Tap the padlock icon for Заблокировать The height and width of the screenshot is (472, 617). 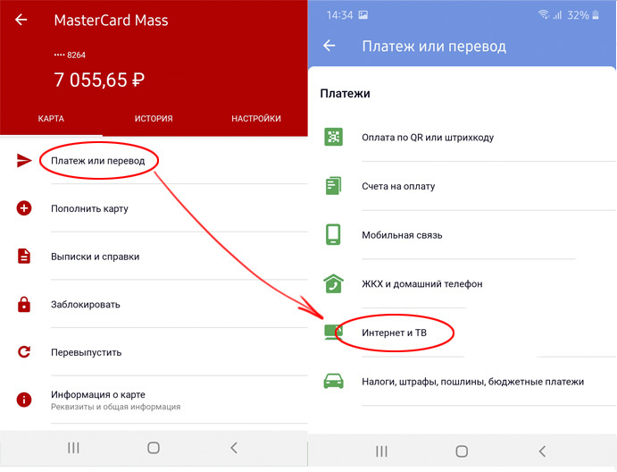pyautogui.click(x=23, y=304)
